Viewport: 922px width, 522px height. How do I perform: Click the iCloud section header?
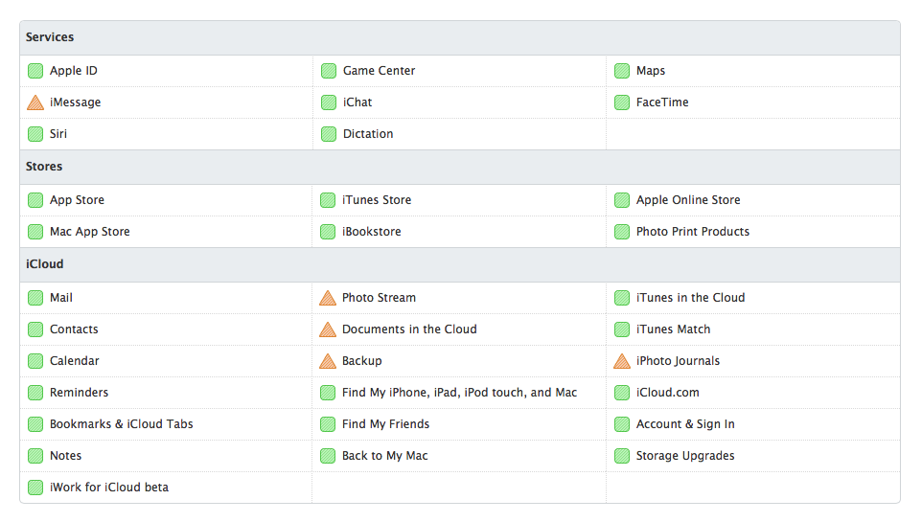click(460, 264)
